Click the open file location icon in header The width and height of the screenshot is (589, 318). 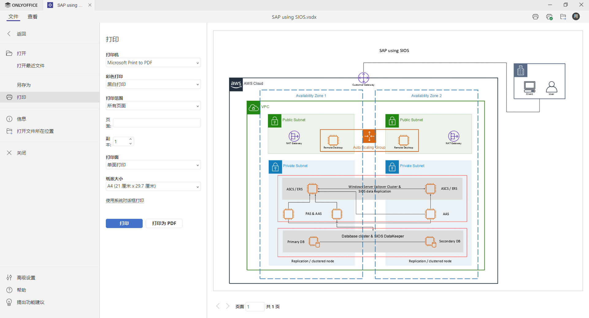563,17
